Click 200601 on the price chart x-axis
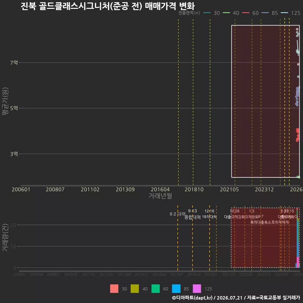The height and width of the screenshot is (303, 303). 21,189
